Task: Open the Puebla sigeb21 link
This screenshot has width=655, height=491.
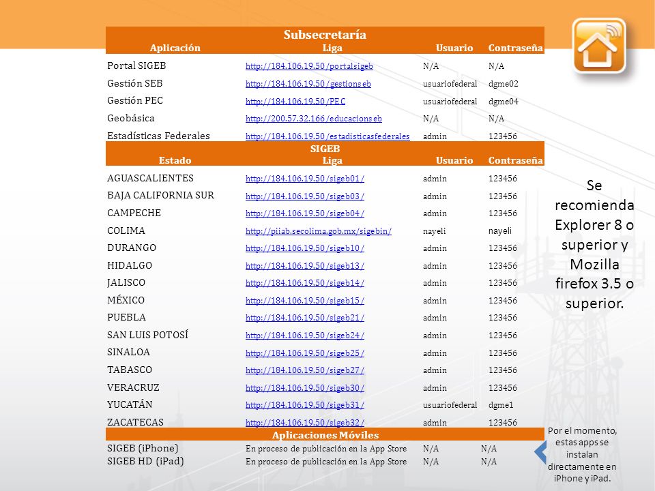Action: click(x=305, y=318)
